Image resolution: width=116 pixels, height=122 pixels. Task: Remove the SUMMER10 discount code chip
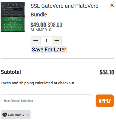click(x=28, y=115)
